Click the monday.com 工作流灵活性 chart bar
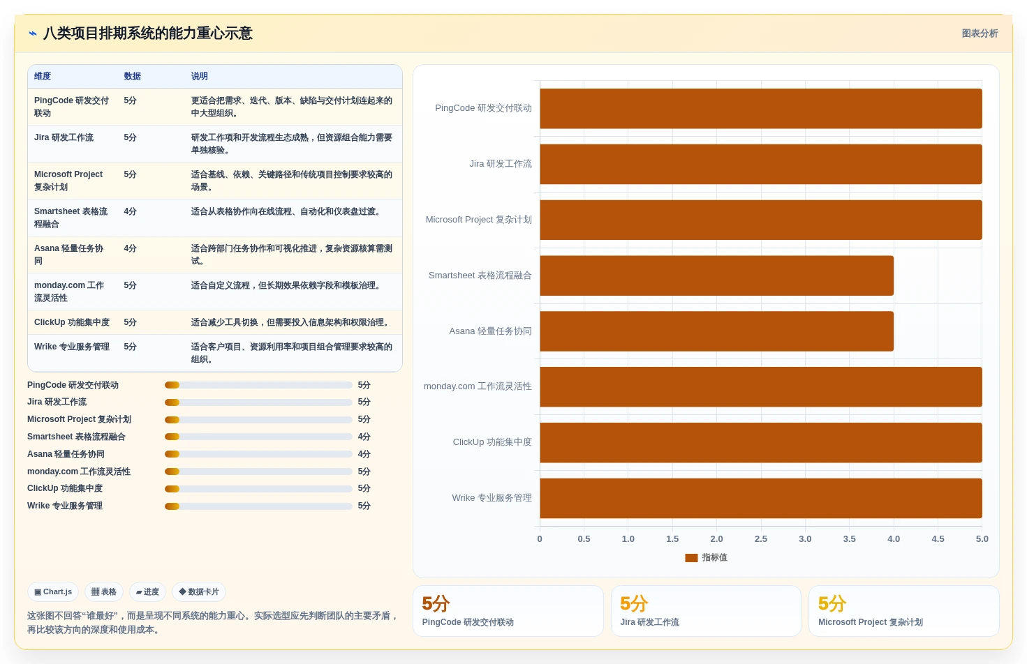This screenshot has width=1027, height=664. (x=761, y=387)
